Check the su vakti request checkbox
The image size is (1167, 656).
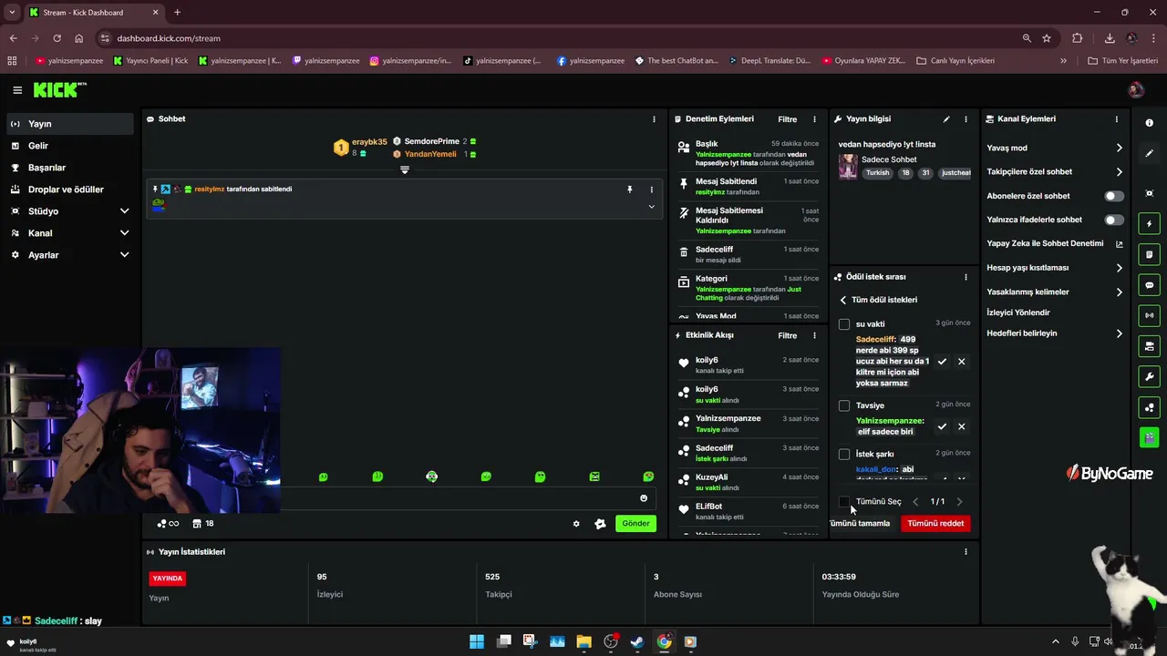(x=844, y=324)
